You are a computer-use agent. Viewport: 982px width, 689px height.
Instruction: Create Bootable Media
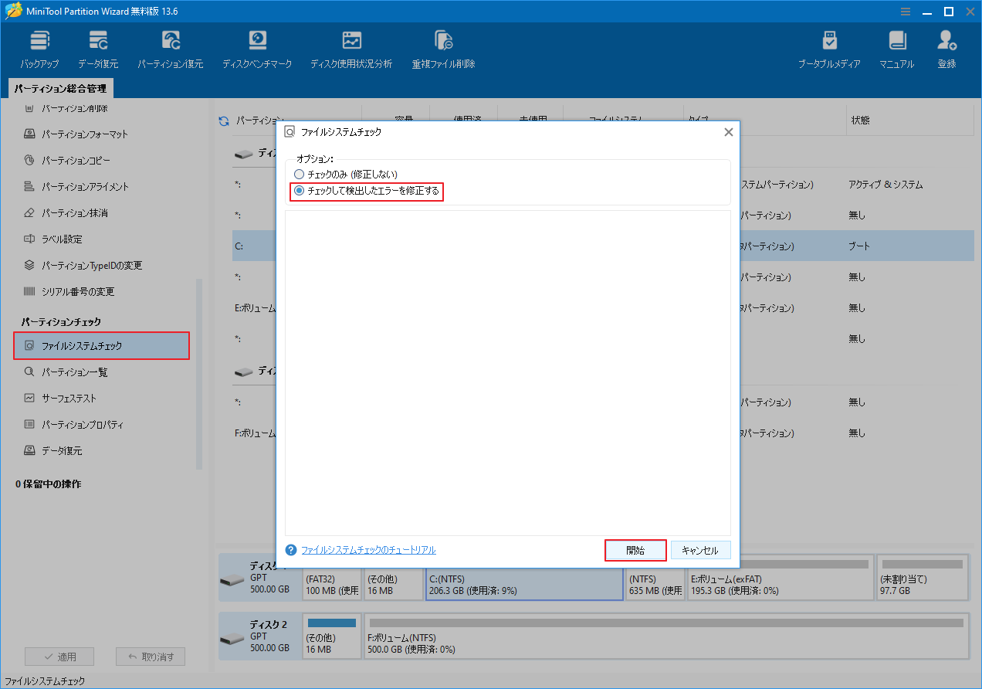pos(828,46)
